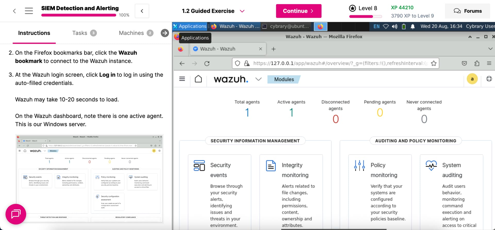The height and width of the screenshot is (230, 495).
Task: Open the course outline hamburger menu
Action: (29, 11)
